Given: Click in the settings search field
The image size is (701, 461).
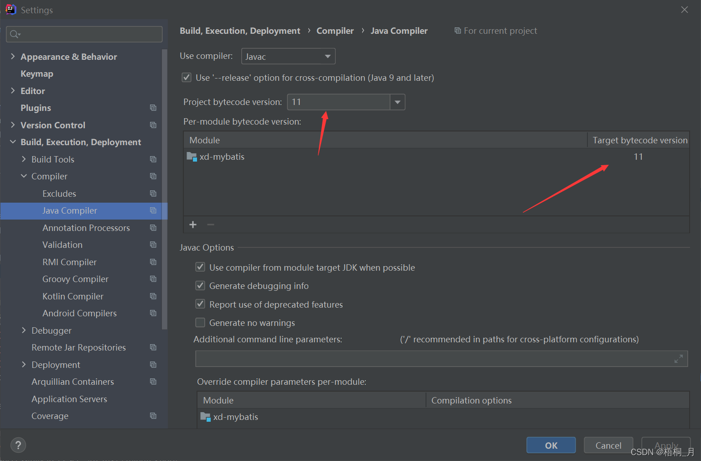Looking at the screenshot, I should 84,34.
